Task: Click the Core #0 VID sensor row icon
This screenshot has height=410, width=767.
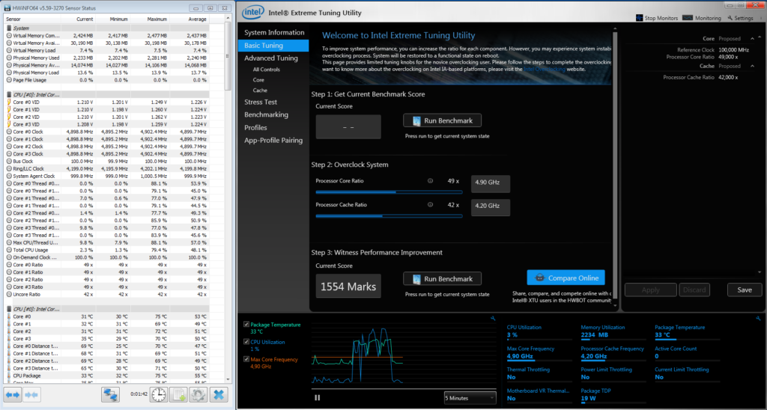Action: pos(9,102)
